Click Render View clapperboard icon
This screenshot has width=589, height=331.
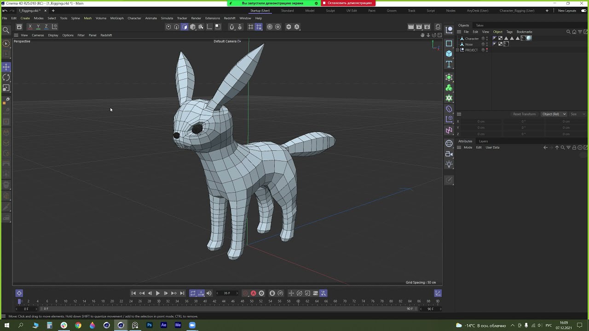click(x=411, y=27)
